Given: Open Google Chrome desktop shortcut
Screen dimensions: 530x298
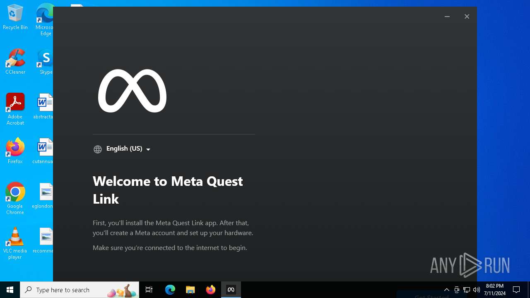Looking at the screenshot, I should pos(15,198).
